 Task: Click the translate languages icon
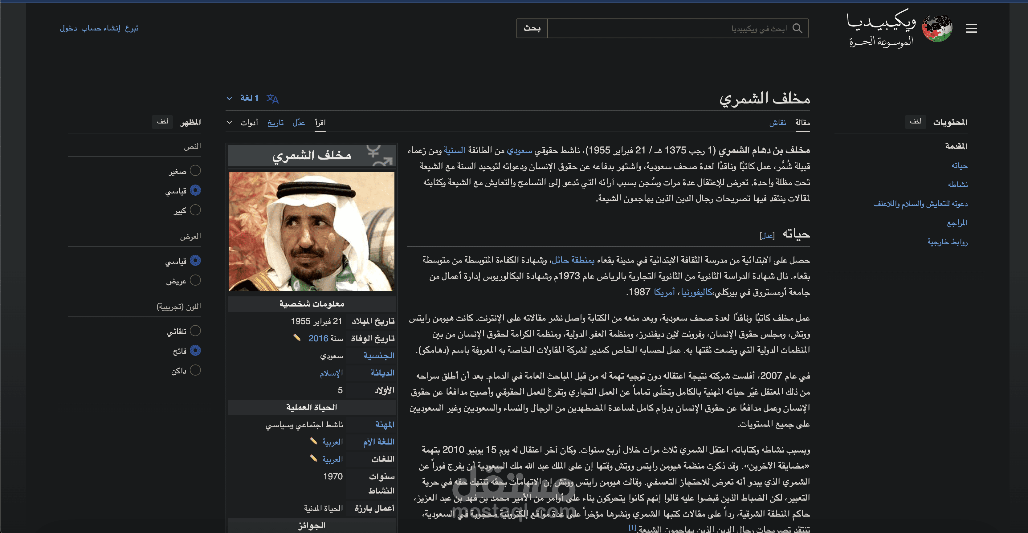coord(273,98)
